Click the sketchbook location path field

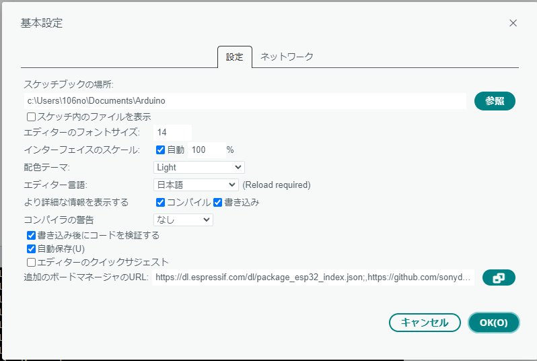point(245,100)
